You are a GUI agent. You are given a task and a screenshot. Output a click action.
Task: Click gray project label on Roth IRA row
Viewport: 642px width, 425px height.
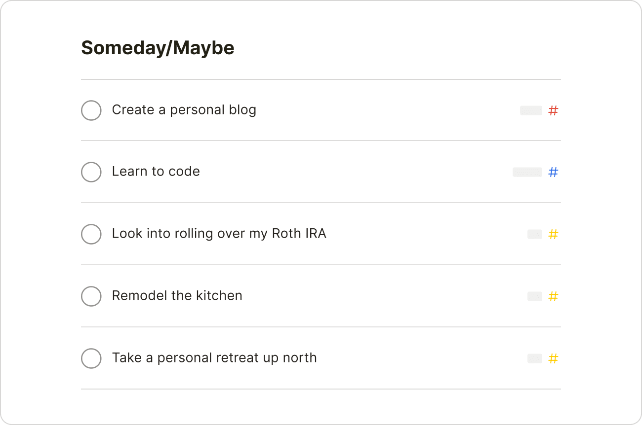click(x=534, y=234)
